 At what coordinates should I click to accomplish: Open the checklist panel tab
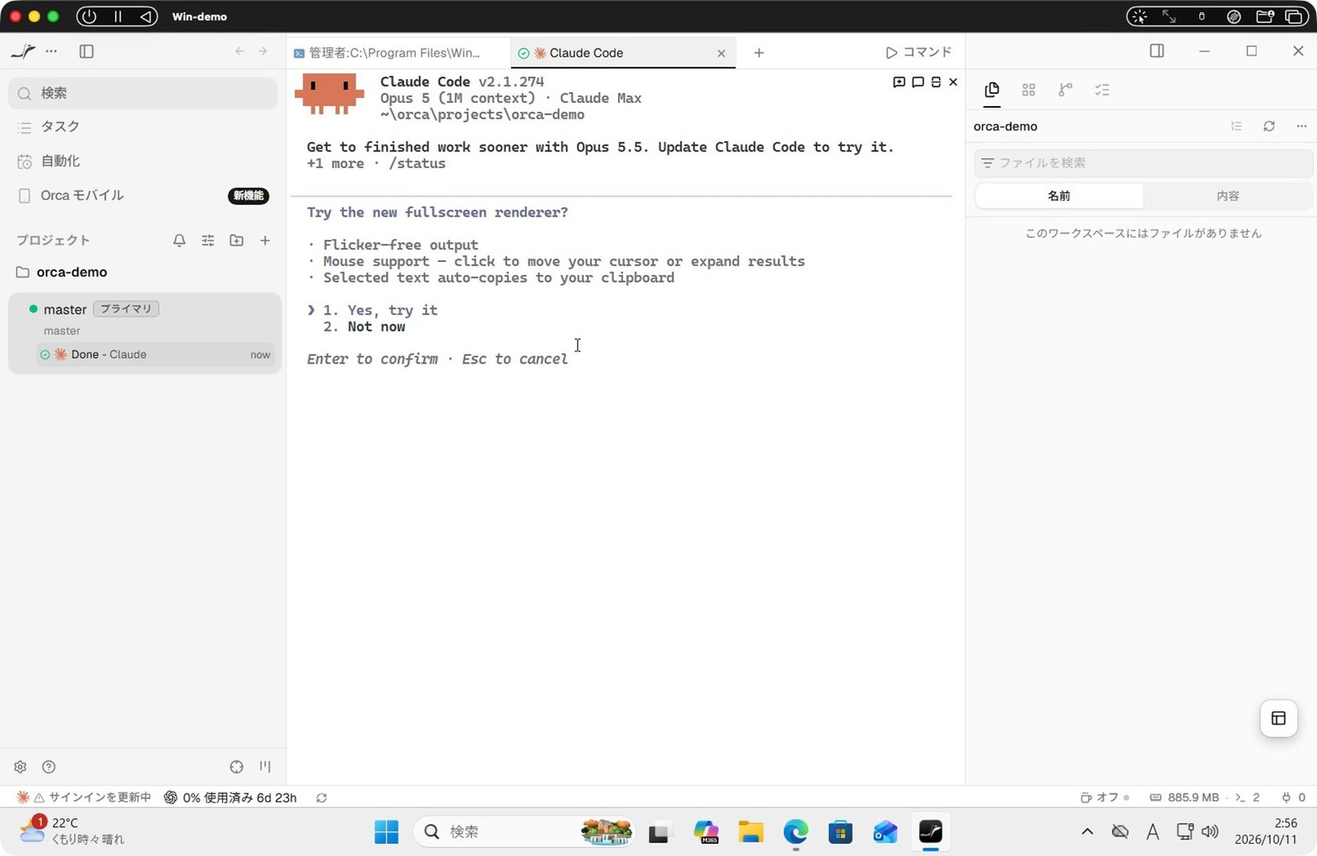1102,90
